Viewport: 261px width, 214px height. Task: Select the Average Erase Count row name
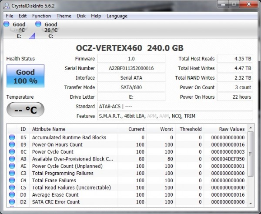point(55,194)
